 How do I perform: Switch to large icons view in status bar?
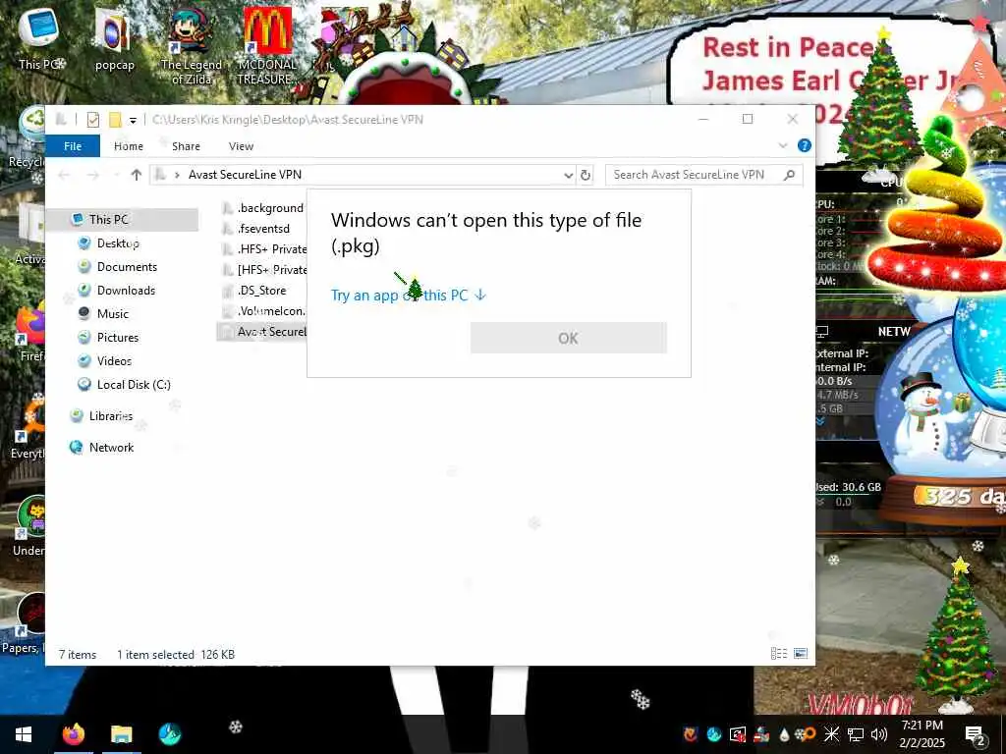800,653
